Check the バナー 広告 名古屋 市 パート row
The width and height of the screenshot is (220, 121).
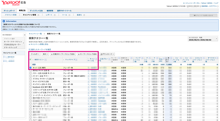(x=30, y=73)
